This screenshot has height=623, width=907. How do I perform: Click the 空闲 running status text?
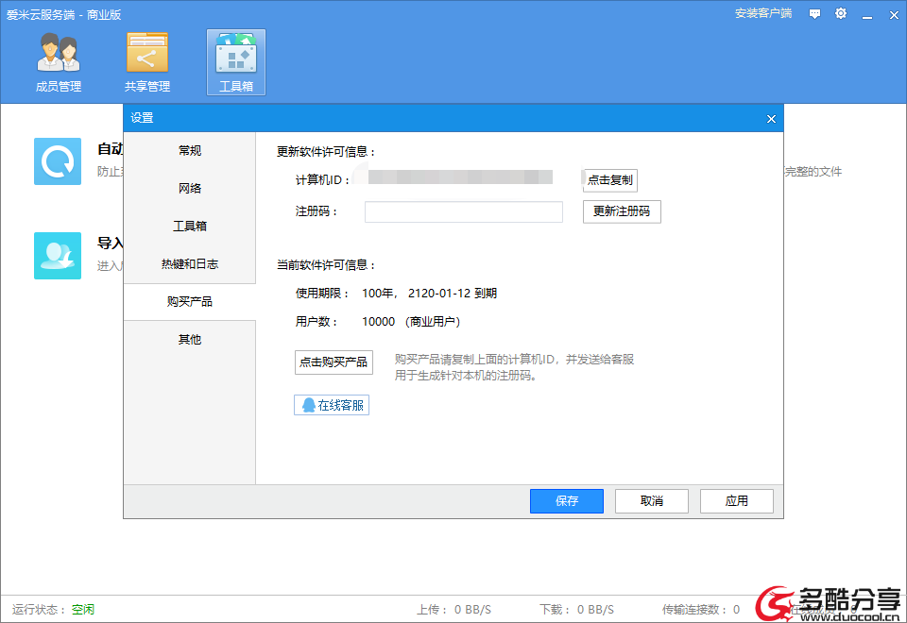pyautogui.click(x=83, y=610)
